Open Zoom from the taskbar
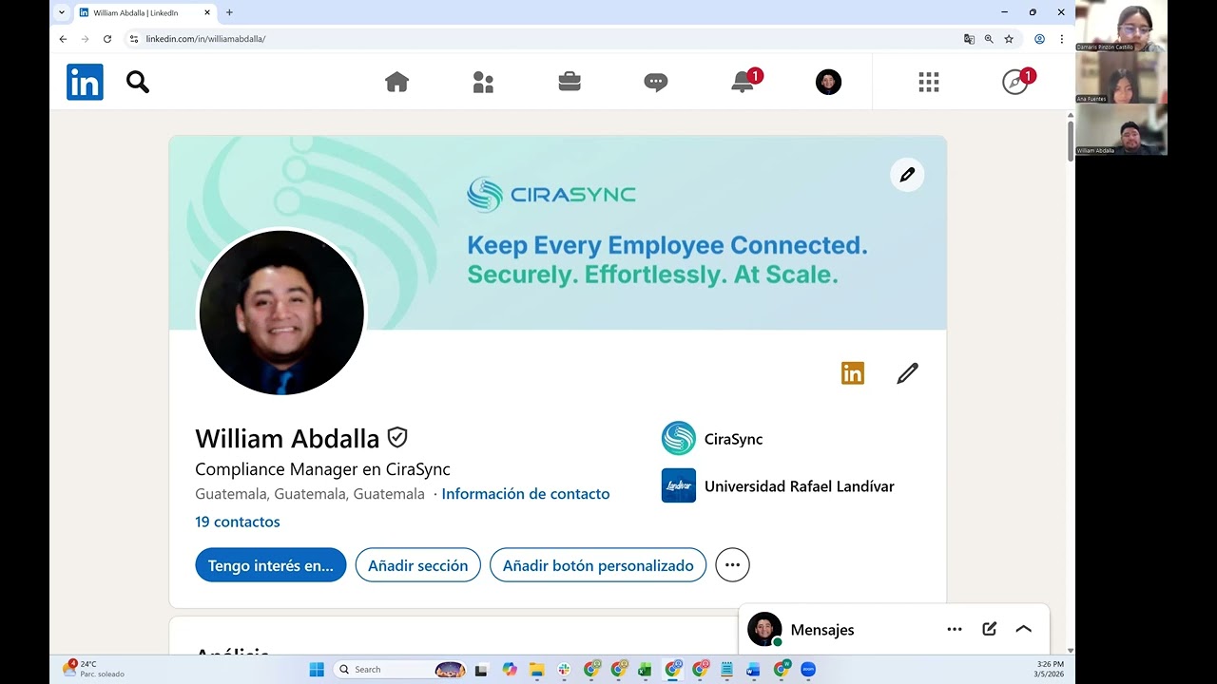Screen dimensions: 1217x684 (808, 669)
